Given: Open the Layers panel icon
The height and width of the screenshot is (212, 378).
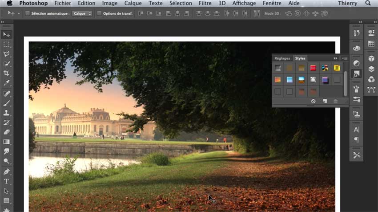Looking at the screenshot, I should tap(371, 69).
